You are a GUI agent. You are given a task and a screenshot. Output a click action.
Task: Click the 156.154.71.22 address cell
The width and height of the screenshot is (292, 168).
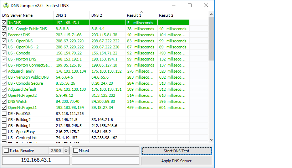tap(104, 53)
